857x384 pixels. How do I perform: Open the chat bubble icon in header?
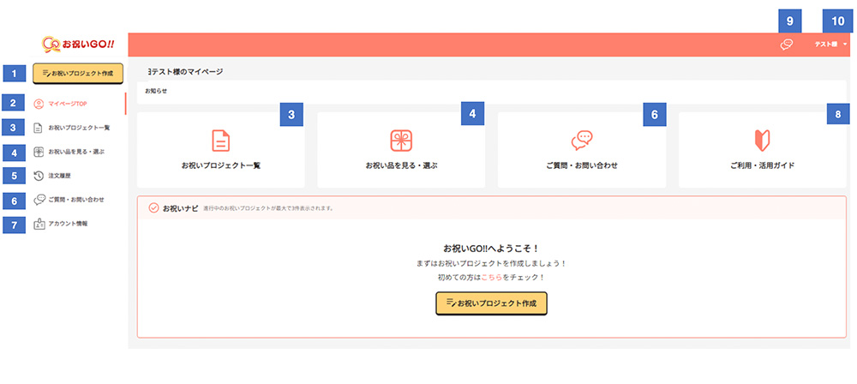click(786, 45)
